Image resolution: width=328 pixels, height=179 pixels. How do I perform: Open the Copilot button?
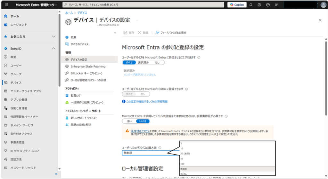coord(237,5)
